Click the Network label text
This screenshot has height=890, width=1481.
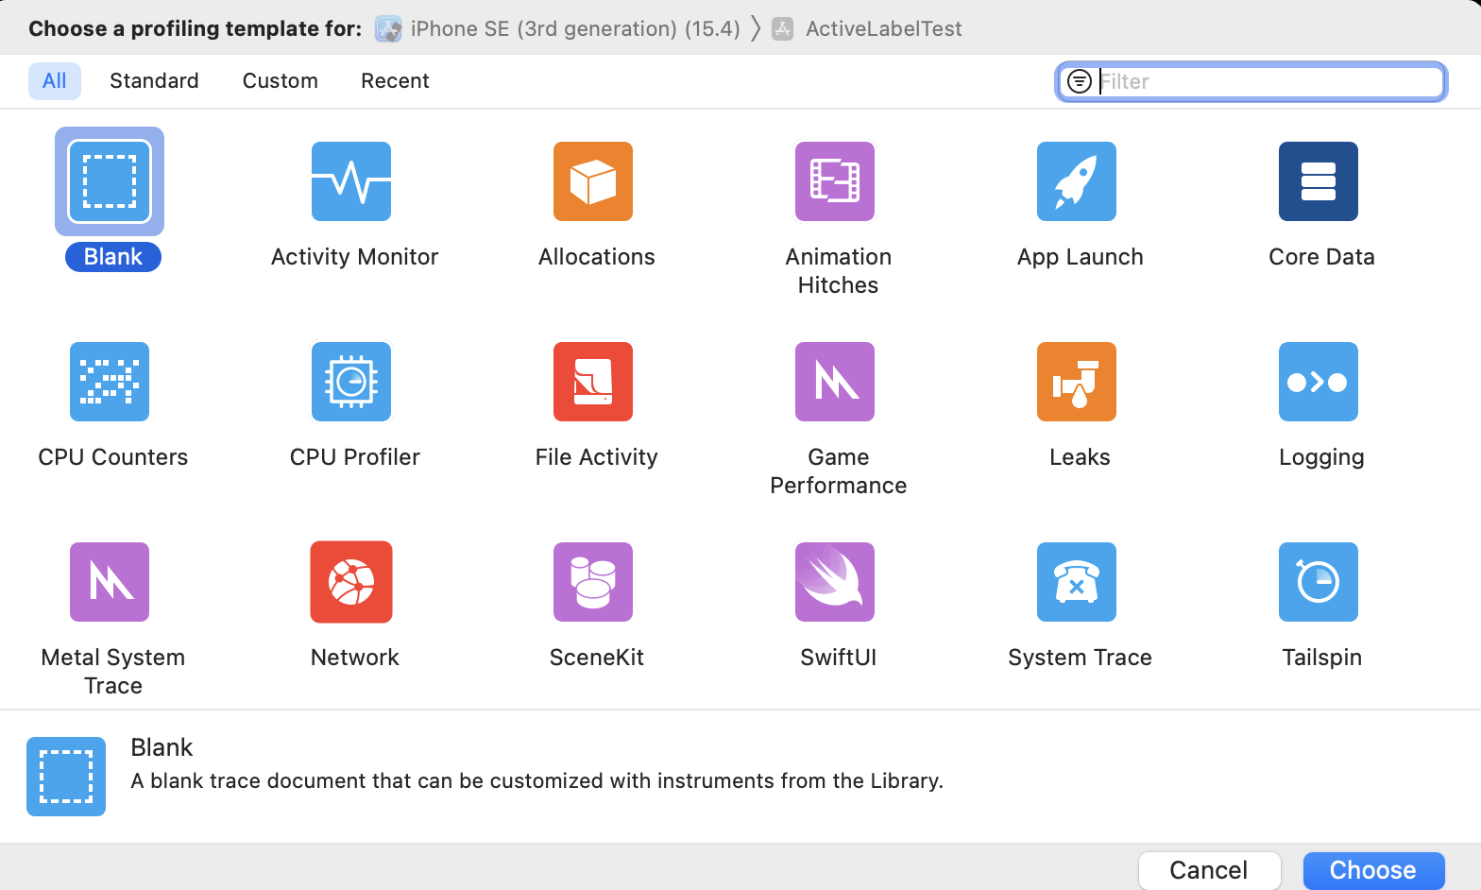pos(355,658)
